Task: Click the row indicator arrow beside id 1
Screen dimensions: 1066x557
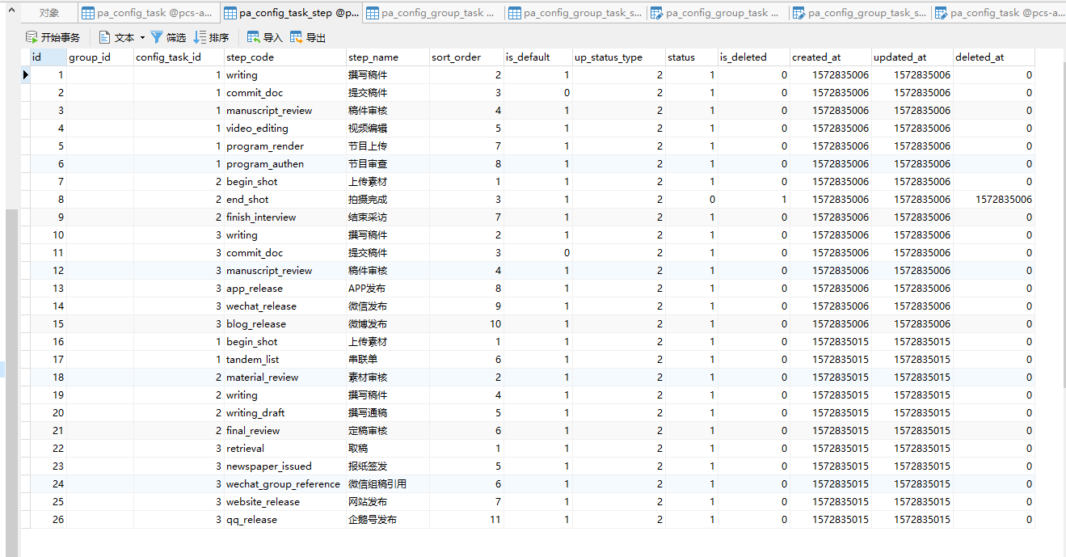Action: click(x=25, y=75)
